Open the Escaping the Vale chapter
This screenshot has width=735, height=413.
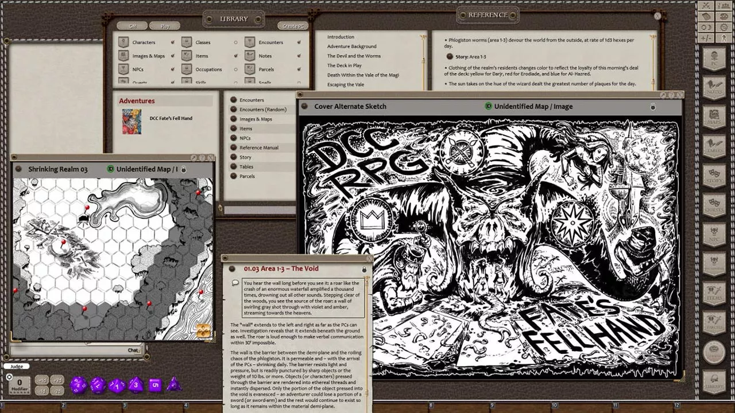click(346, 84)
